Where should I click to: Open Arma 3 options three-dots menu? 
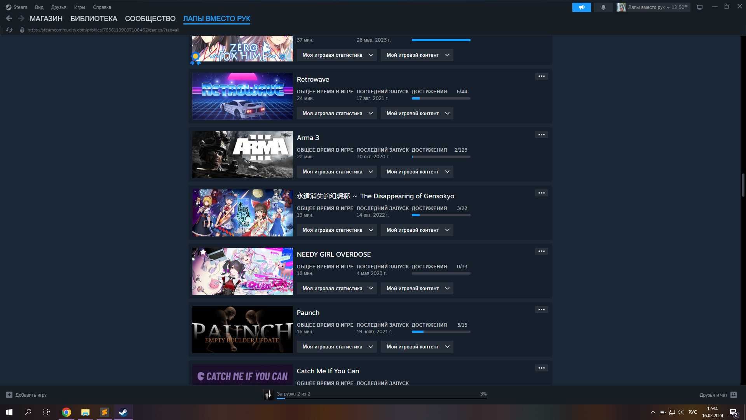(542, 135)
